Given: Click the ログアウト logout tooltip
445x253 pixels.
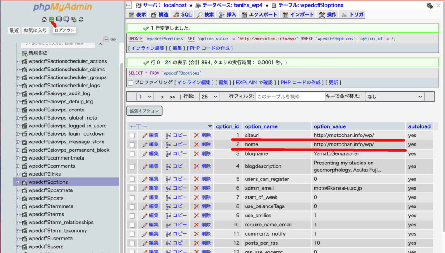Looking at the screenshot, I should tap(64, 30).
